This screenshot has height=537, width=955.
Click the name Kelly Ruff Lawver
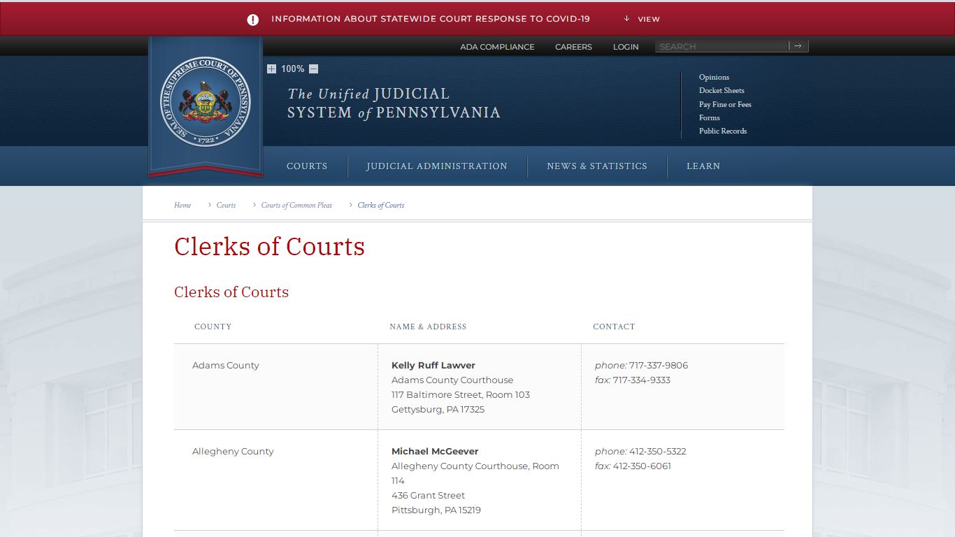coord(433,365)
